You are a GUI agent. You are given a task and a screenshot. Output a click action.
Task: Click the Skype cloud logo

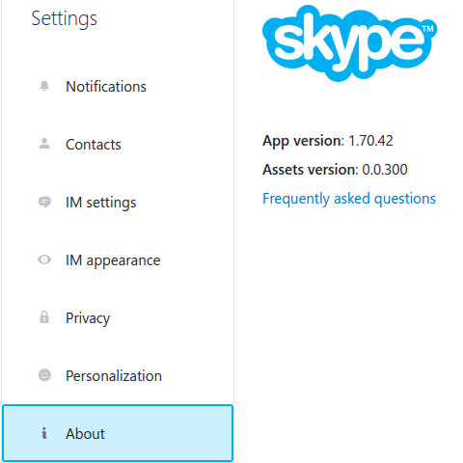350,43
